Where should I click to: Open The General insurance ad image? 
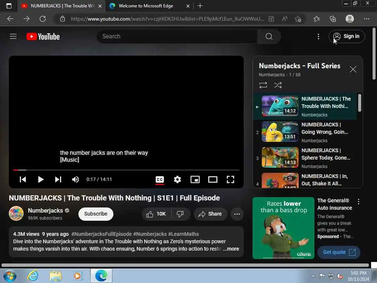tap(283, 228)
